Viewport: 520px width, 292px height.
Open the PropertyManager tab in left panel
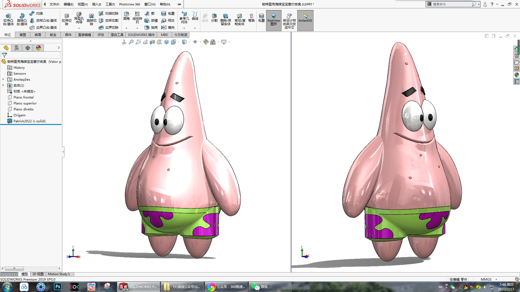[x=17, y=48]
